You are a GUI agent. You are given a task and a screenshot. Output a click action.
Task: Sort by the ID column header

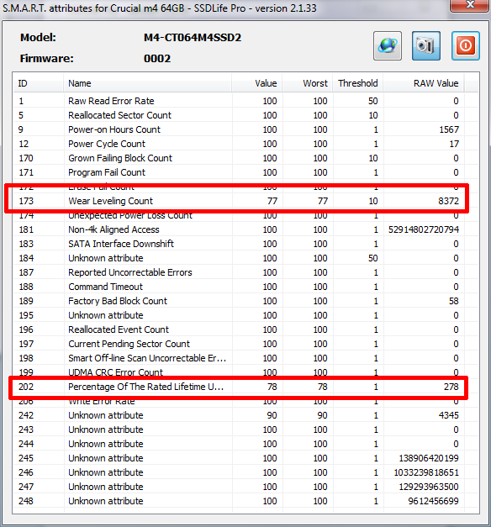tap(38, 83)
